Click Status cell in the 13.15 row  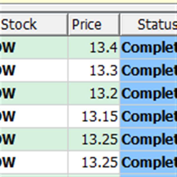point(149,117)
